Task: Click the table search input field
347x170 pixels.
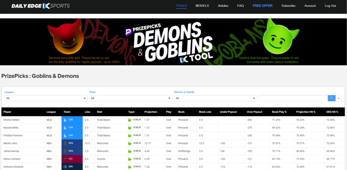Action: click(293, 98)
